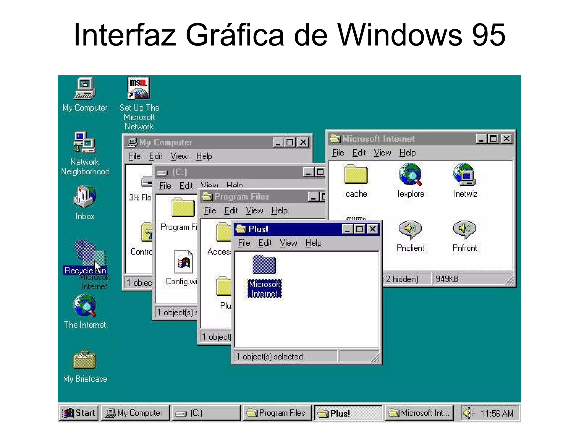Click the Plus! taskbar button
This screenshot has width=579, height=434.
(x=348, y=413)
